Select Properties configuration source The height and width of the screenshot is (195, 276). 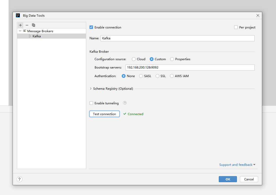point(172,59)
